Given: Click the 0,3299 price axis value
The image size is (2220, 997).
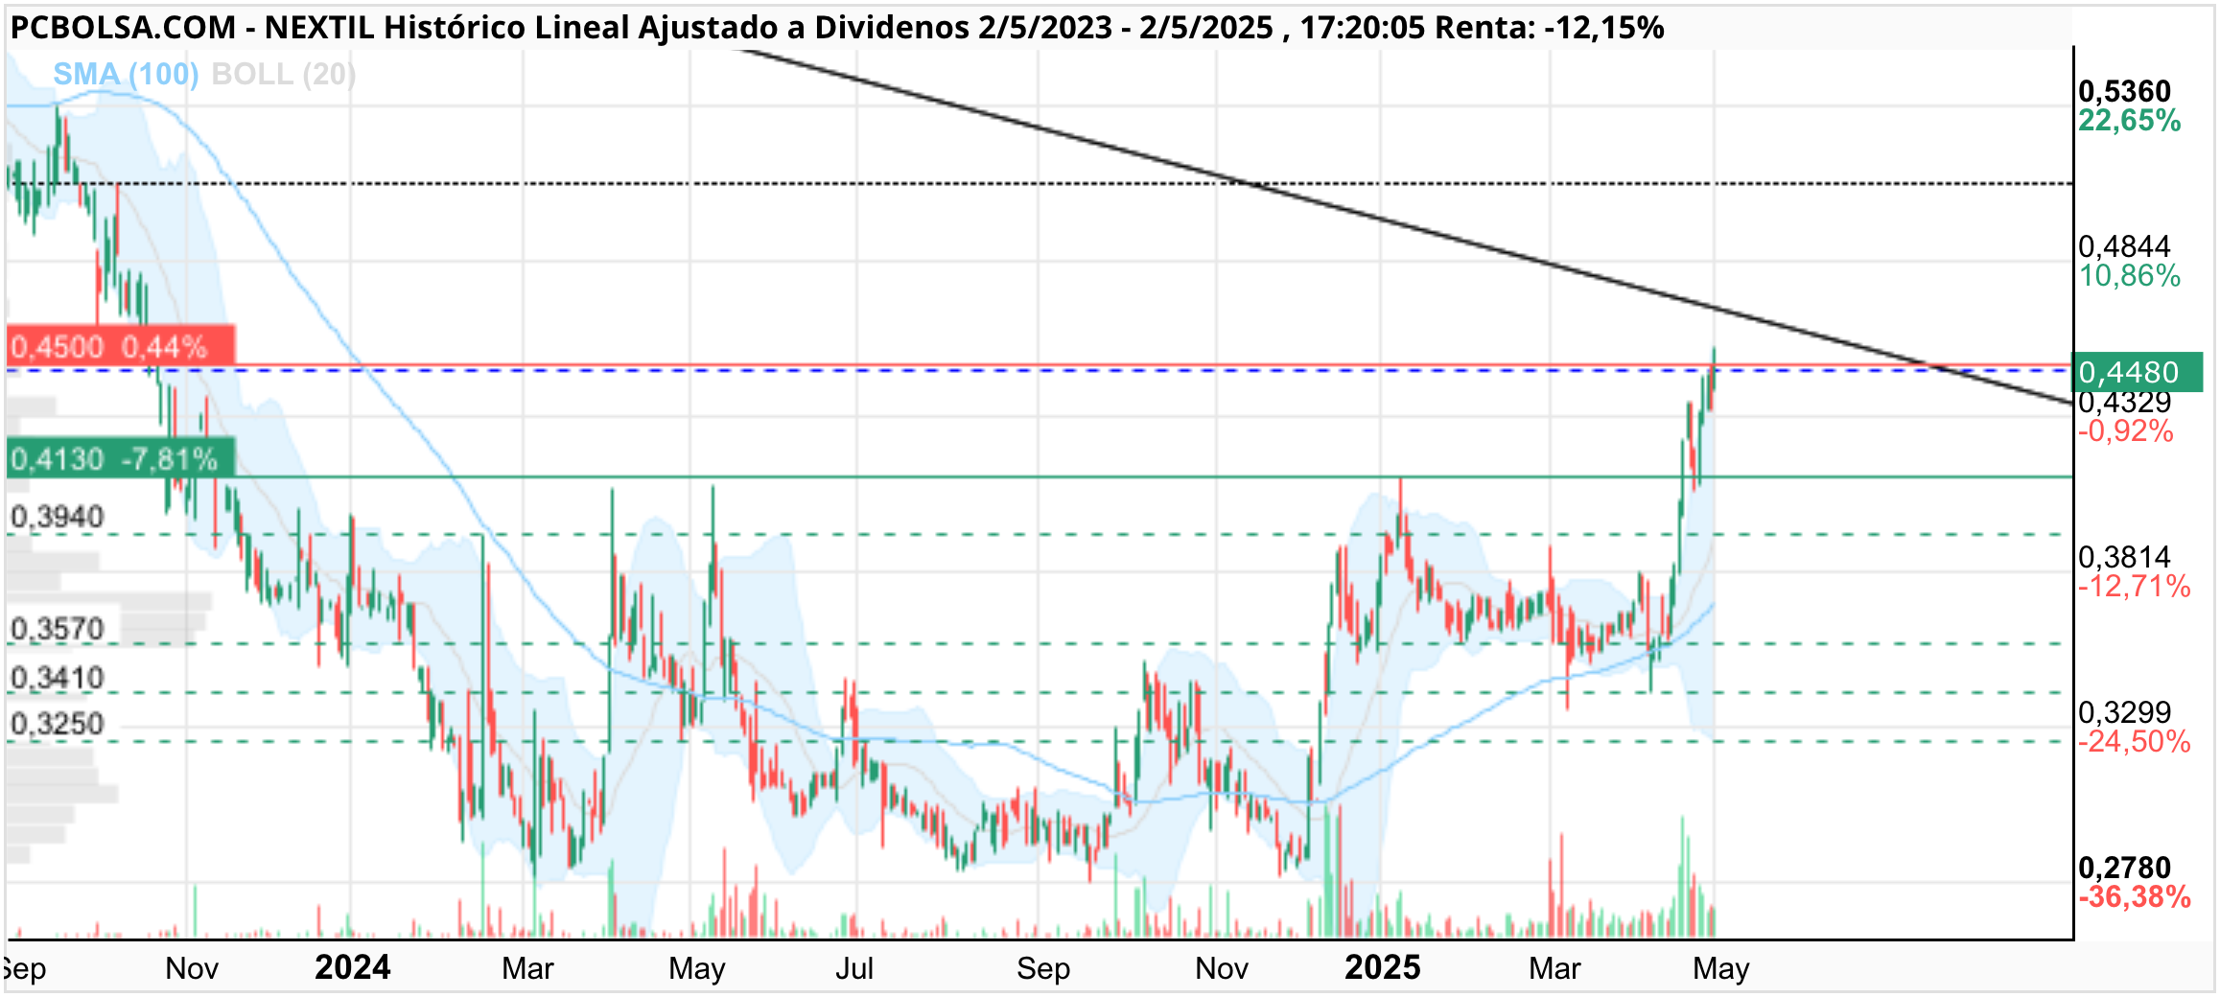Looking at the screenshot, I should point(2124,713).
